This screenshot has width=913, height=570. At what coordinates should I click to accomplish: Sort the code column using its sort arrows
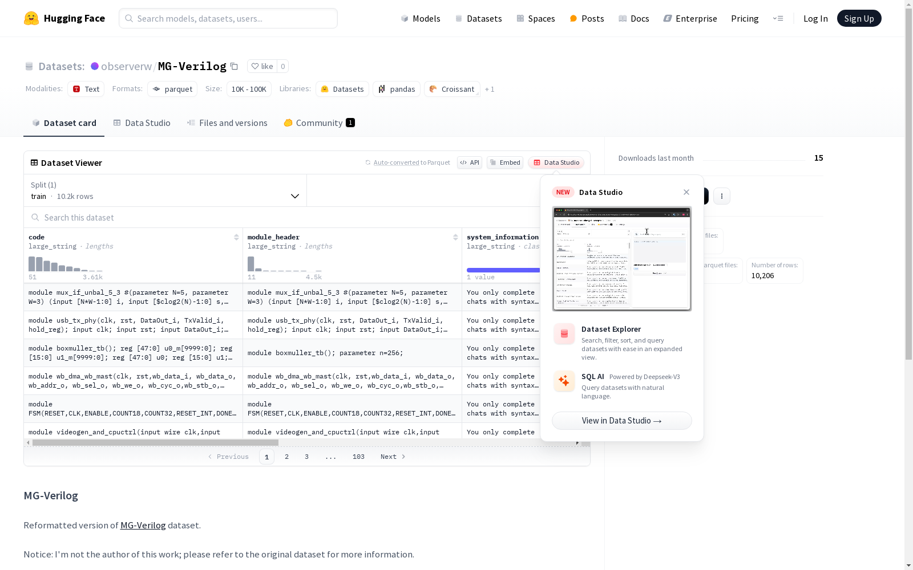[236, 237]
